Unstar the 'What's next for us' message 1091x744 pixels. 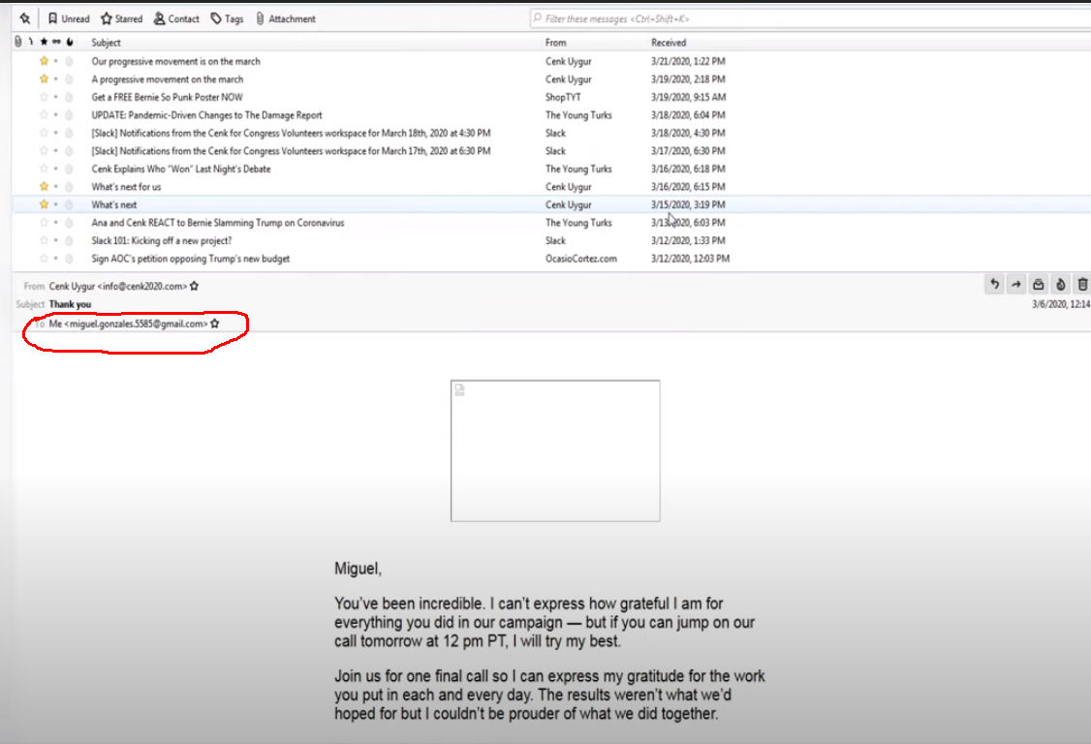pyautogui.click(x=44, y=187)
